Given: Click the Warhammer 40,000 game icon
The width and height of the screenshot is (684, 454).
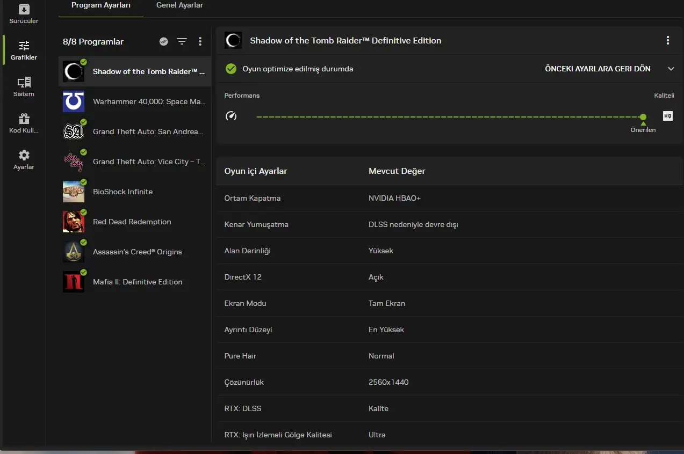Looking at the screenshot, I should [x=73, y=101].
